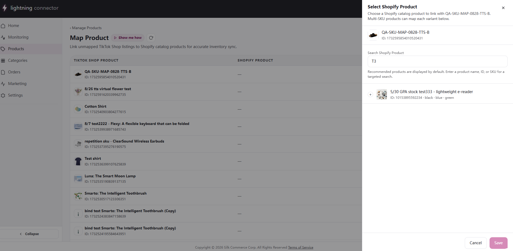The width and height of the screenshot is (513, 251).
Task: Click the Smarto Intelligent Toothbrush thumbnail
Action: pos(78,196)
